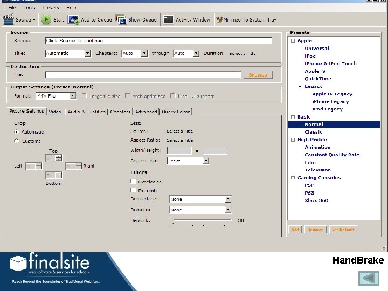Toggle the Web optimized checkbox

coord(127,95)
